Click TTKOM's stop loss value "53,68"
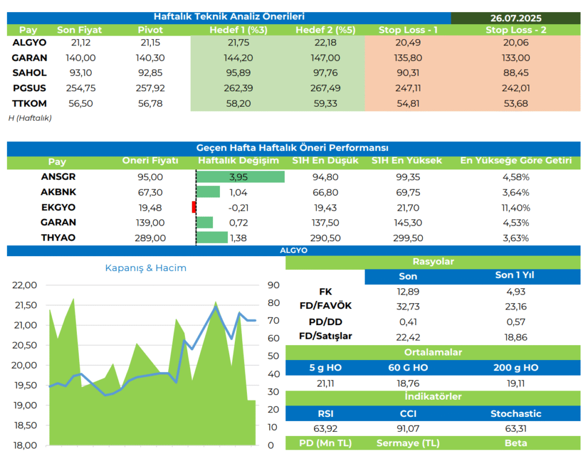This screenshot has height=456, width=588. 516,103
